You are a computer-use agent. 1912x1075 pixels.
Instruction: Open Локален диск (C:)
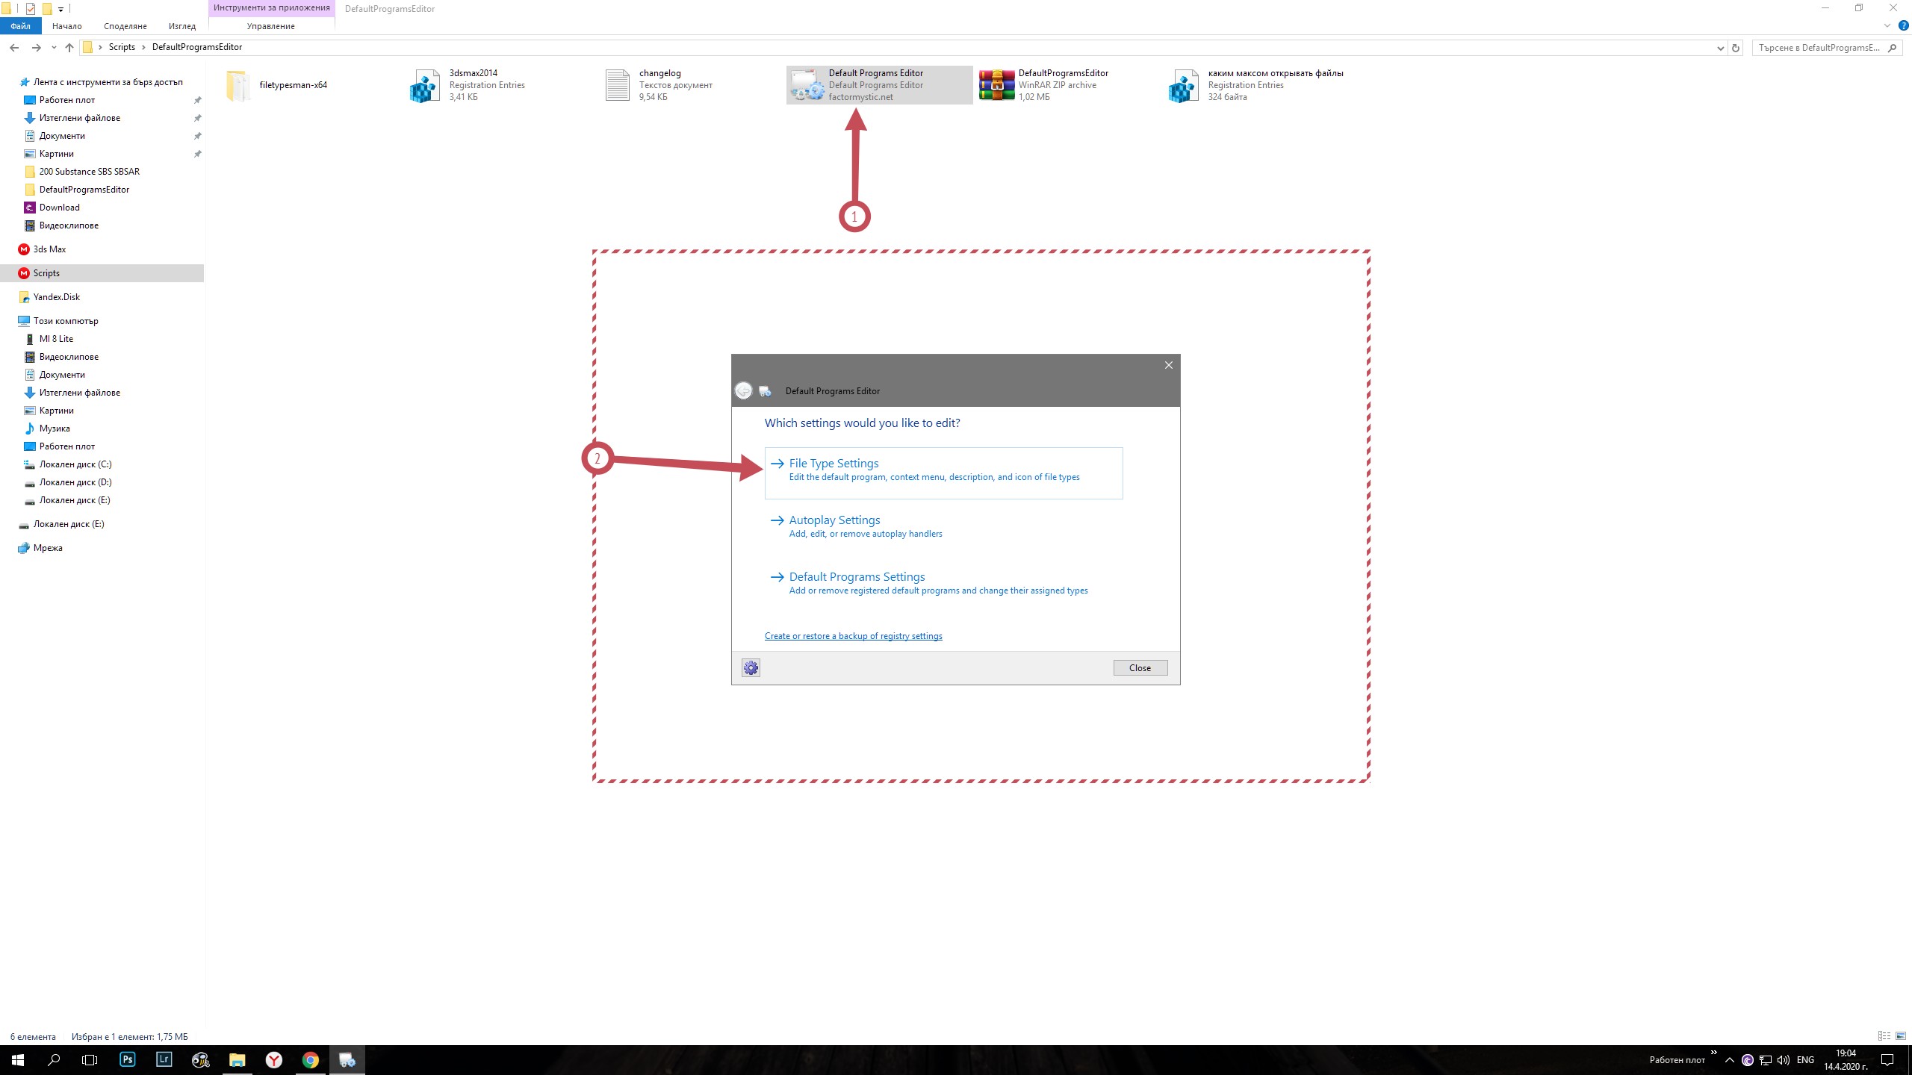75,464
